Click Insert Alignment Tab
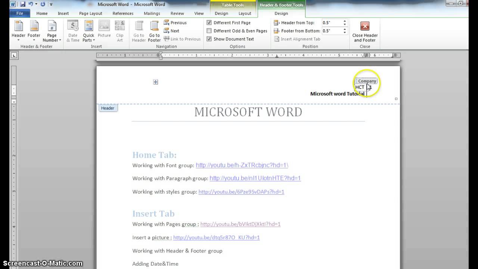Viewport: 478px width, 269px height. click(297, 39)
